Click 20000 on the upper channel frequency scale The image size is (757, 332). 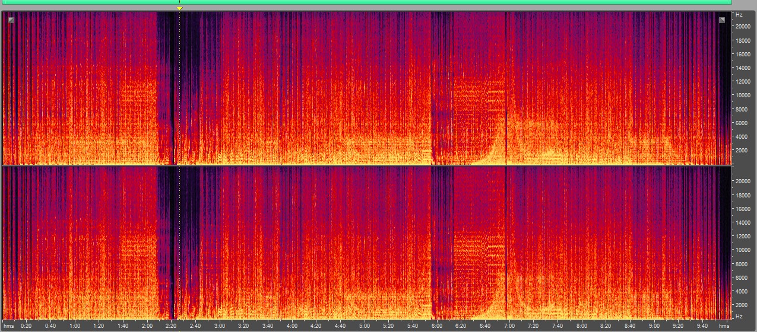coord(744,27)
